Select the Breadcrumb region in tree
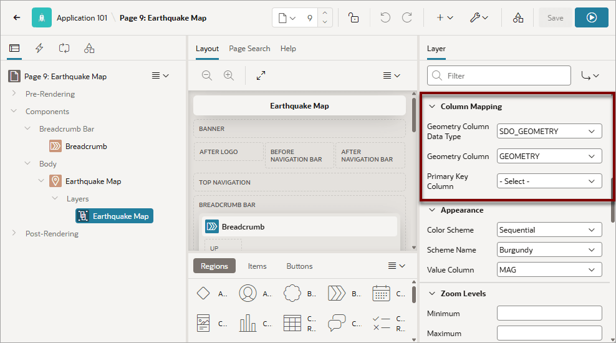The height and width of the screenshot is (343, 616). coord(86,146)
